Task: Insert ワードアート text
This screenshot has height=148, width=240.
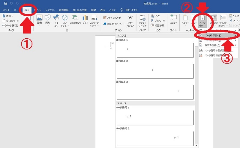Action: click(234, 21)
